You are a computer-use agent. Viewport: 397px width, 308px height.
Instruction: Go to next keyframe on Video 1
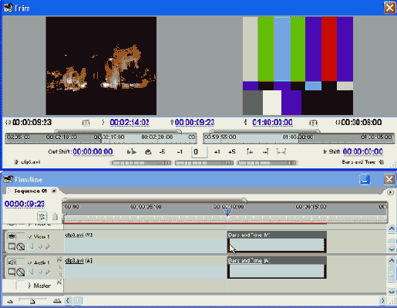tap(48, 246)
